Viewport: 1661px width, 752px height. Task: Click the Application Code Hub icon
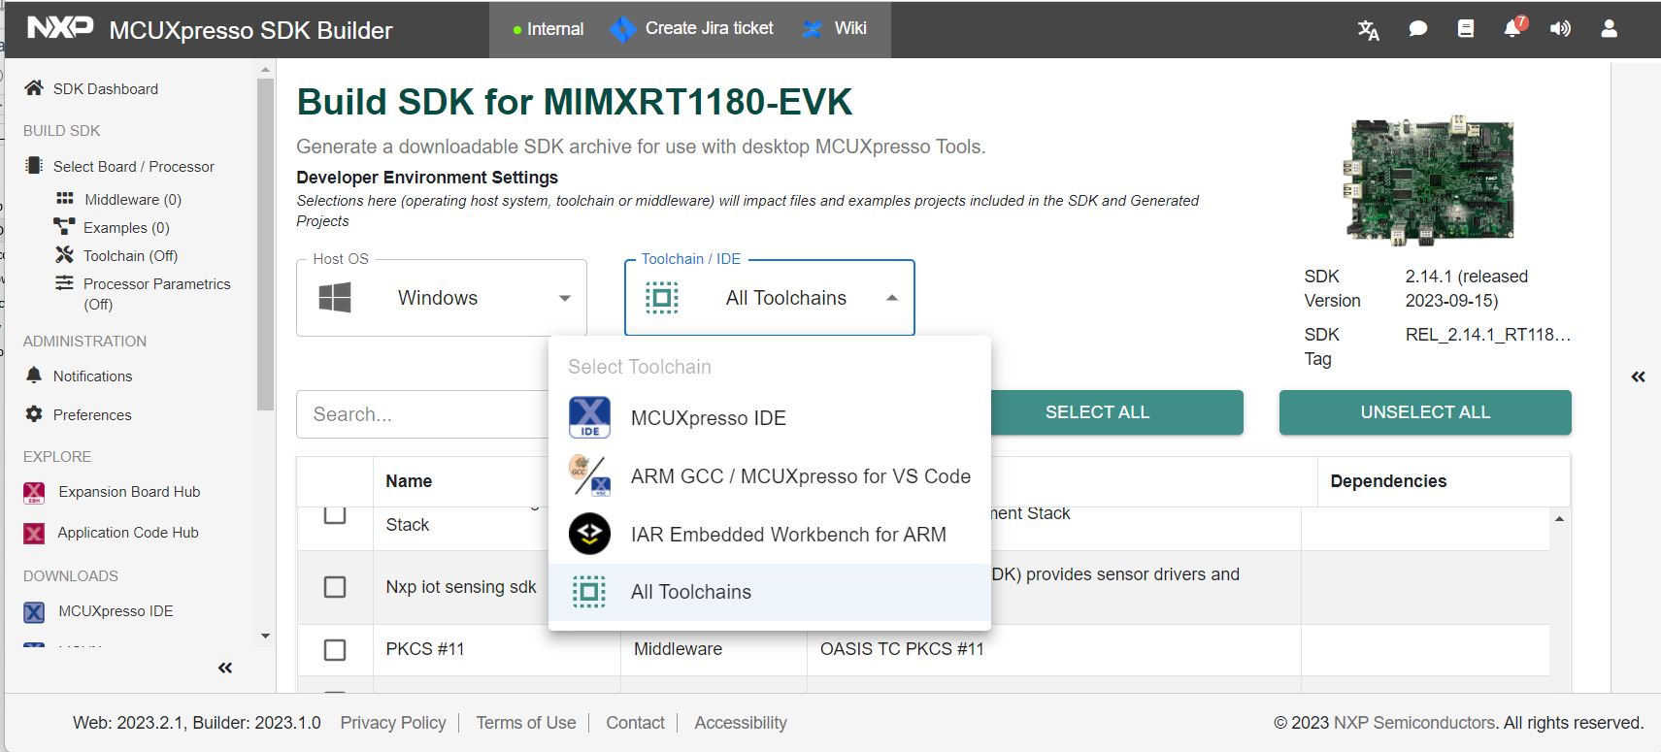34,533
